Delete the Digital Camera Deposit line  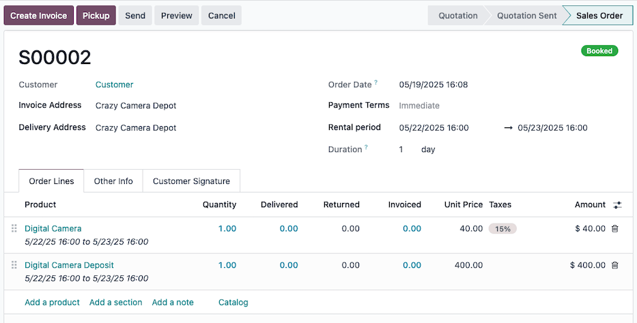click(614, 265)
